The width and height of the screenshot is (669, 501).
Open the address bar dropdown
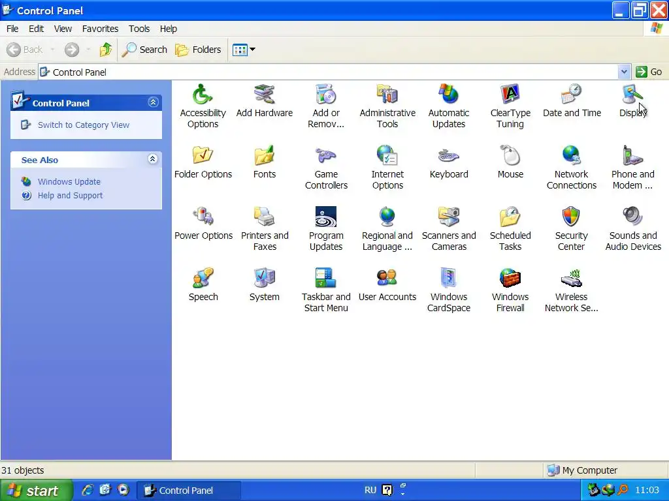pyautogui.click(x=624, y=72)
